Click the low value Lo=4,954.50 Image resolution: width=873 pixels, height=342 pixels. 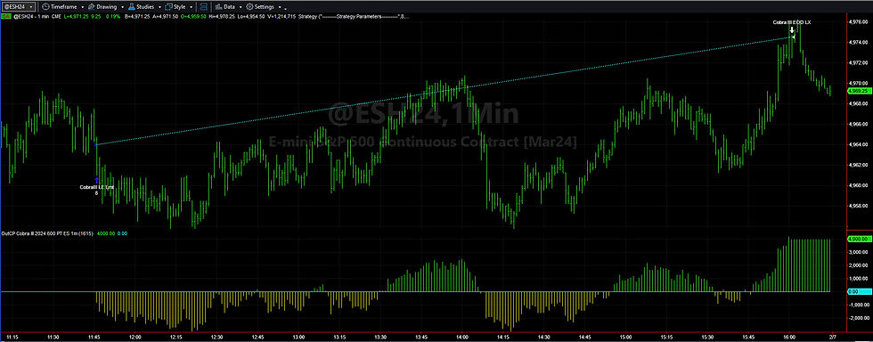coord(251,17)
